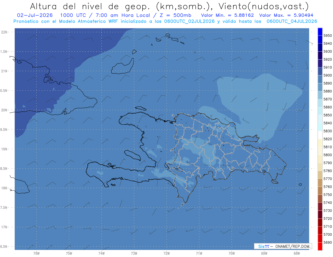
Task: Click the "68W" longitude label
Action: click(297, 253)
